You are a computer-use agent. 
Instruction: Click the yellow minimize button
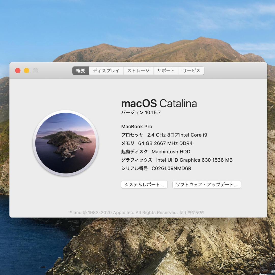[26, 71]
